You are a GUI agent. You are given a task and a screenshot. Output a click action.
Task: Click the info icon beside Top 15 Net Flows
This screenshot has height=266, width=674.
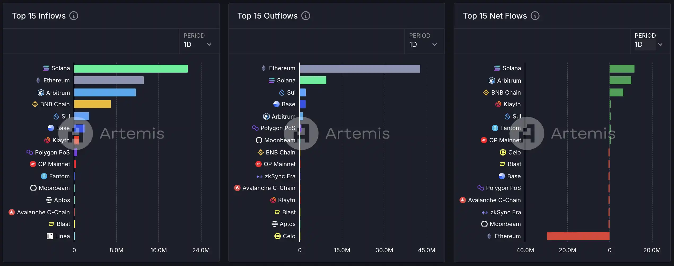tap(535, 16)
